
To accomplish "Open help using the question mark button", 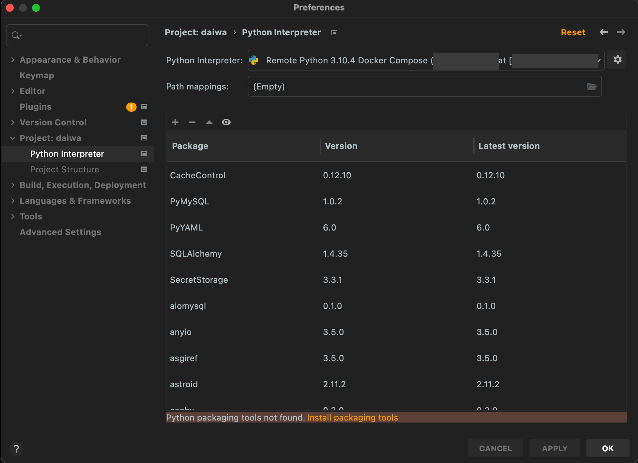I will point(17,448).
